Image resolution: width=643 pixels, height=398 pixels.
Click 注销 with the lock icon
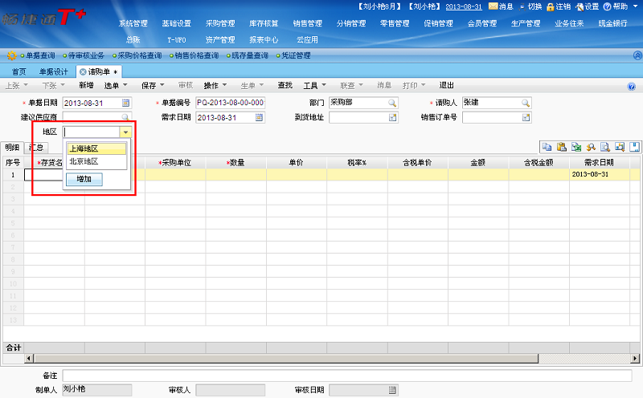[x=558, y=6]
